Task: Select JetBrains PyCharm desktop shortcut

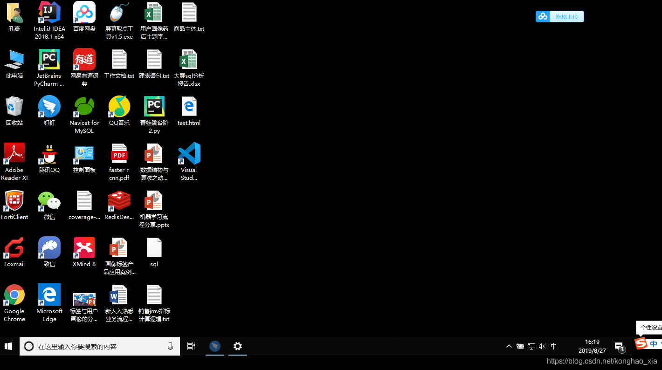Action: [49, 68]
